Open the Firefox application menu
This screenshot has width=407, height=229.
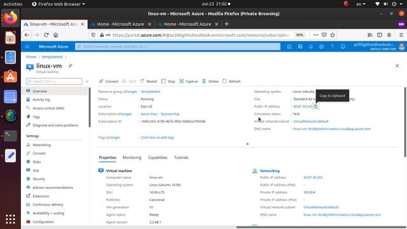click(401, 35)
